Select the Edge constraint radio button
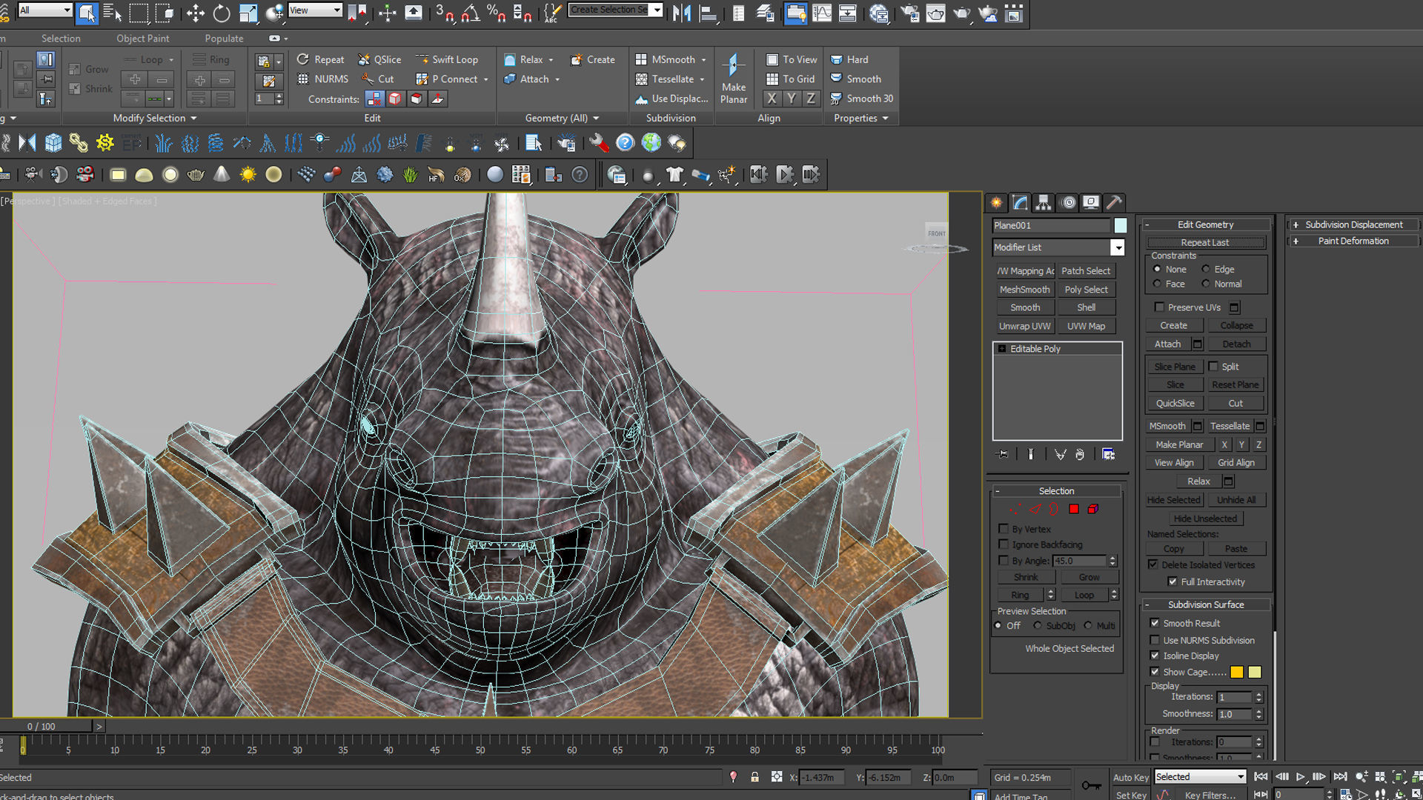The image size is (1423, 800). (x=1206, y=269)
